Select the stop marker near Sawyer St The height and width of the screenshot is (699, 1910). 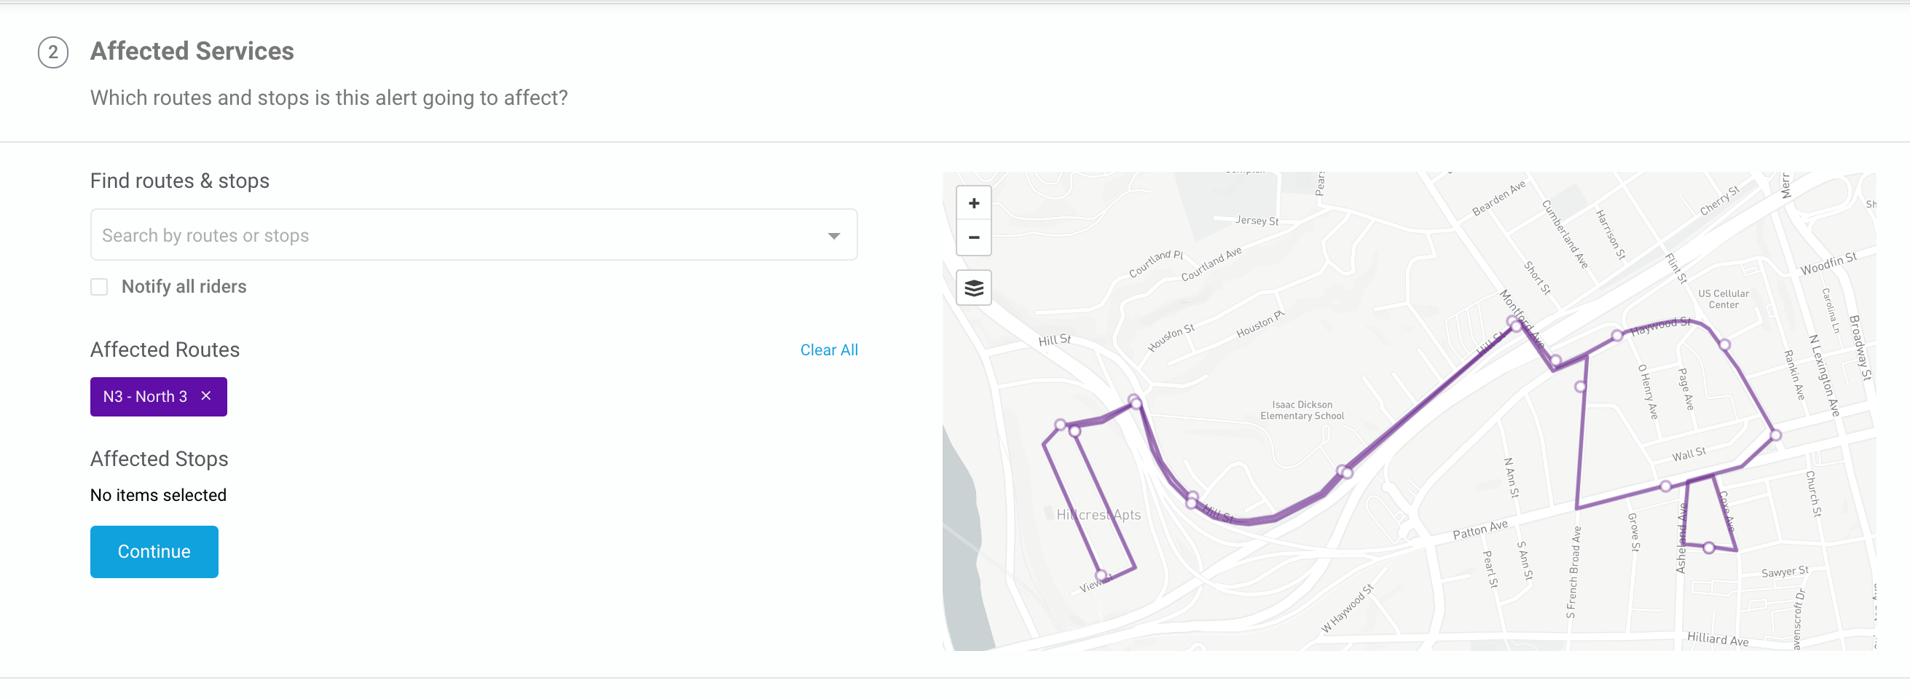point(1708,548)
